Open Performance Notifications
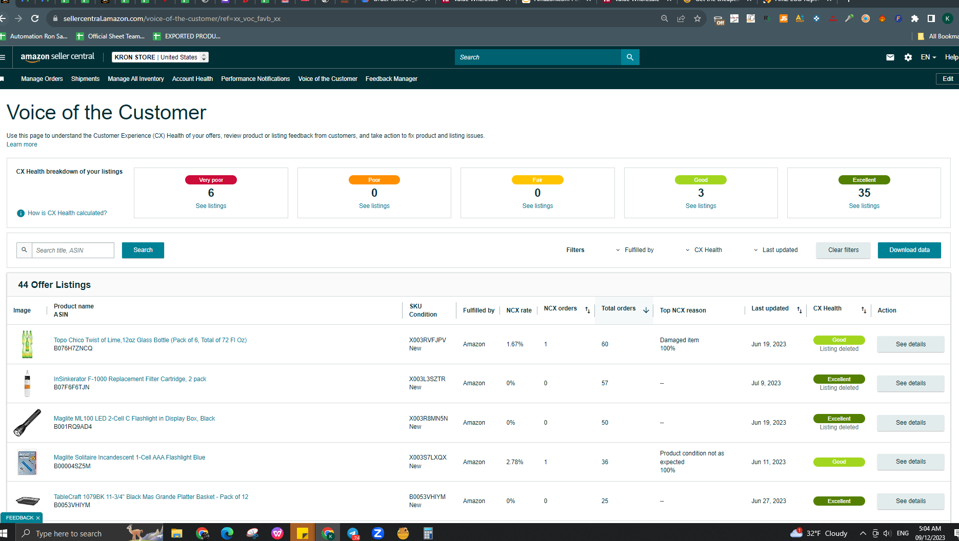 255,79
